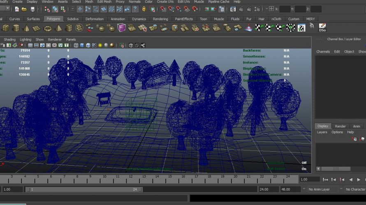Toggle the lock selection padlock icon
The width and height of the screenshot is (366, 205).
pyautogui.click(x=145, y=9)
